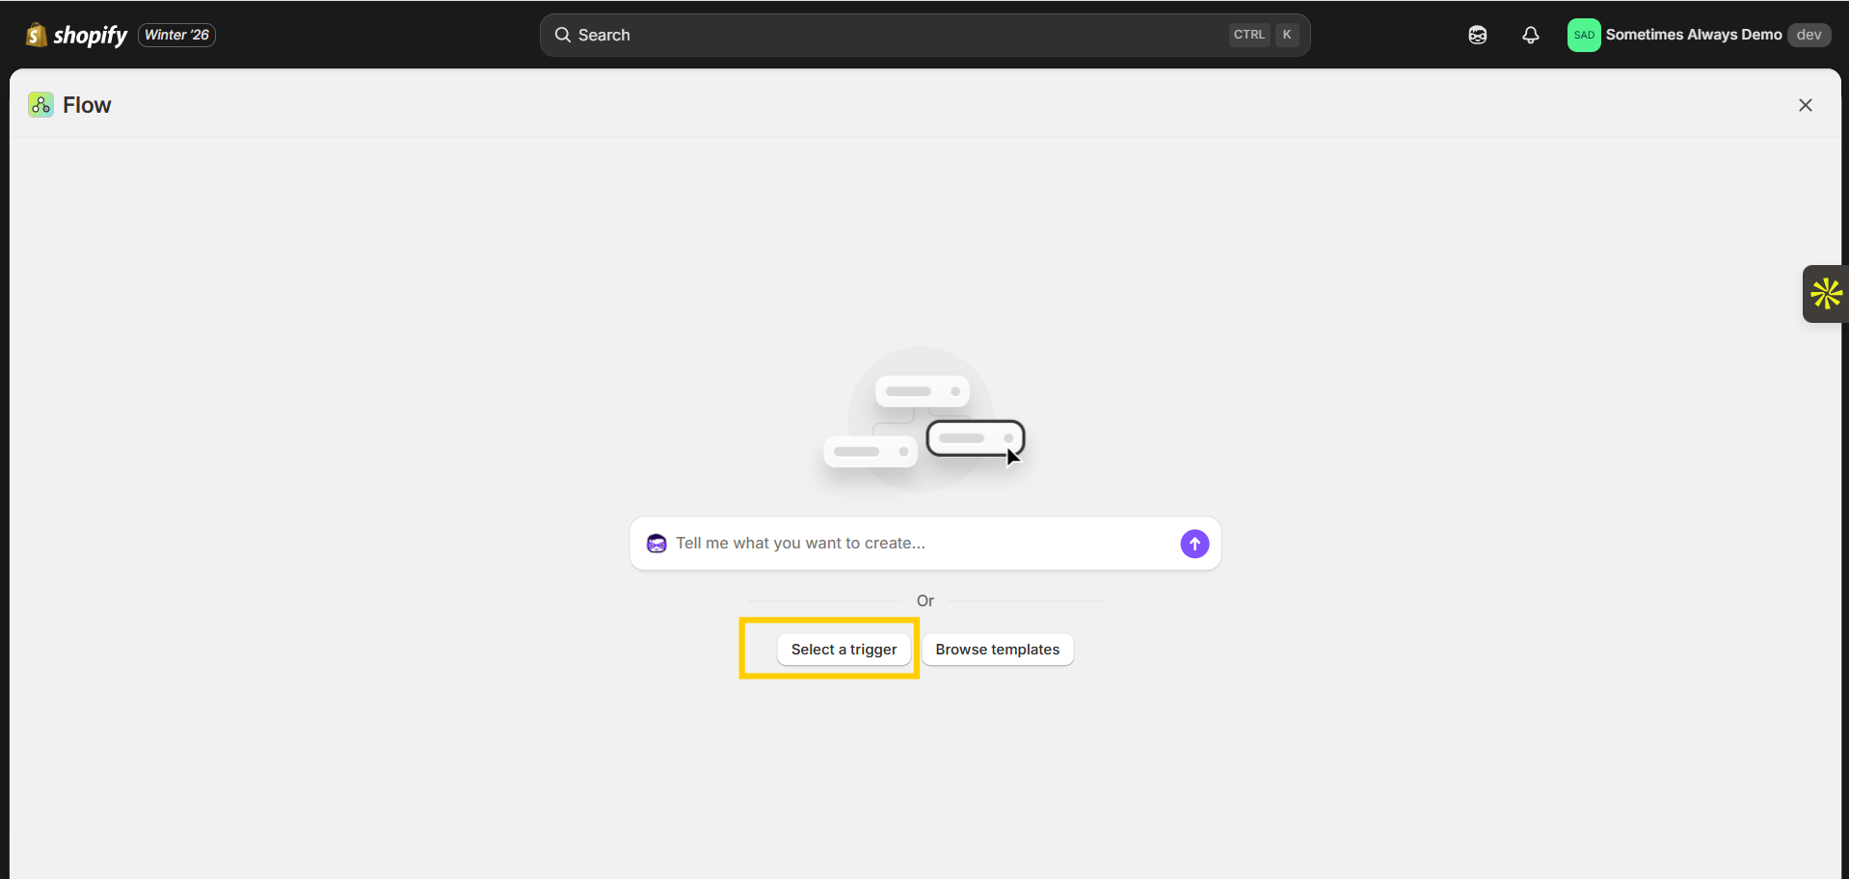Viewport: 1849px width, 879px height.
Task: Open the yellow asterisk side widget
Action: point(1825,294)
